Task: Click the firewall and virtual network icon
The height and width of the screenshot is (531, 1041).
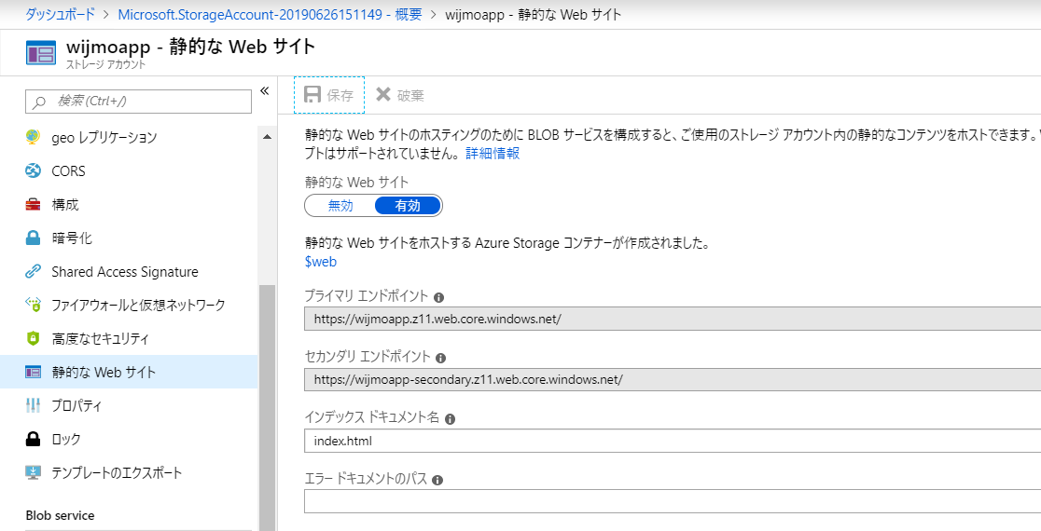Action: (33, 305)
